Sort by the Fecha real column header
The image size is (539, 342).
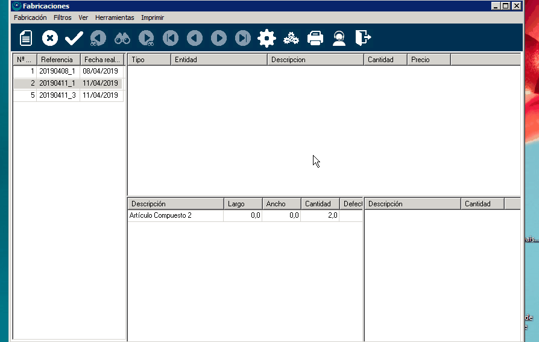point(102,60)
